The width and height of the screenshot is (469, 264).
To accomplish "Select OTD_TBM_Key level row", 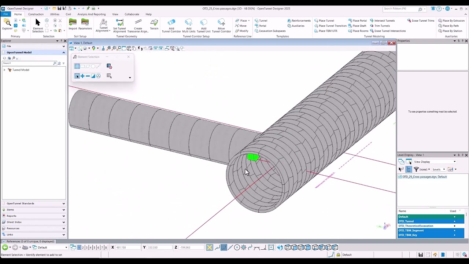I will pos(431,235).
